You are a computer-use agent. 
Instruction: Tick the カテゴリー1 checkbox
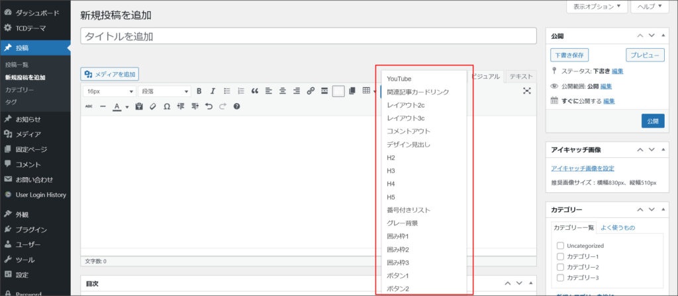tap(560, 256)
